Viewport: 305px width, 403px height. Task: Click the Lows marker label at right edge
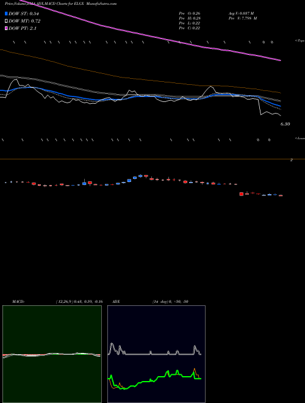point(300,138)
